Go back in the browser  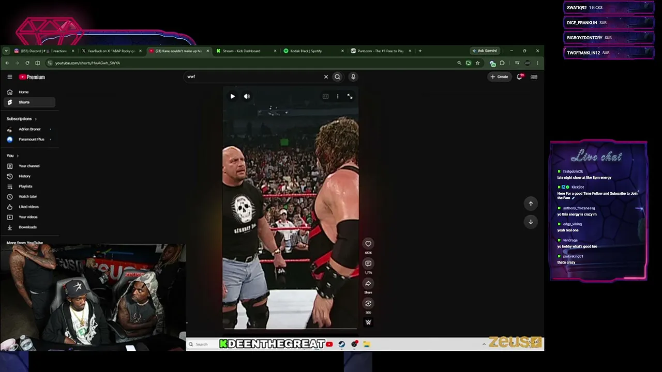click(x=7, y=63)
